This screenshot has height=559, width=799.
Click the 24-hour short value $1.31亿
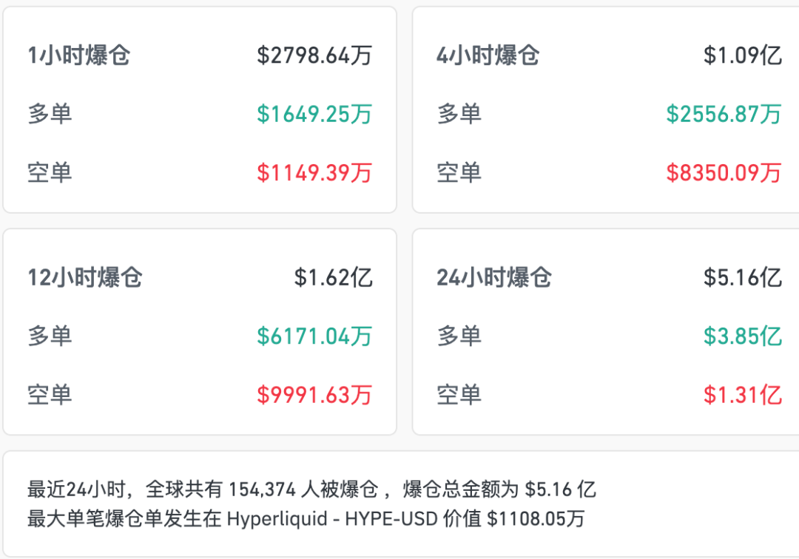[743, 395]
